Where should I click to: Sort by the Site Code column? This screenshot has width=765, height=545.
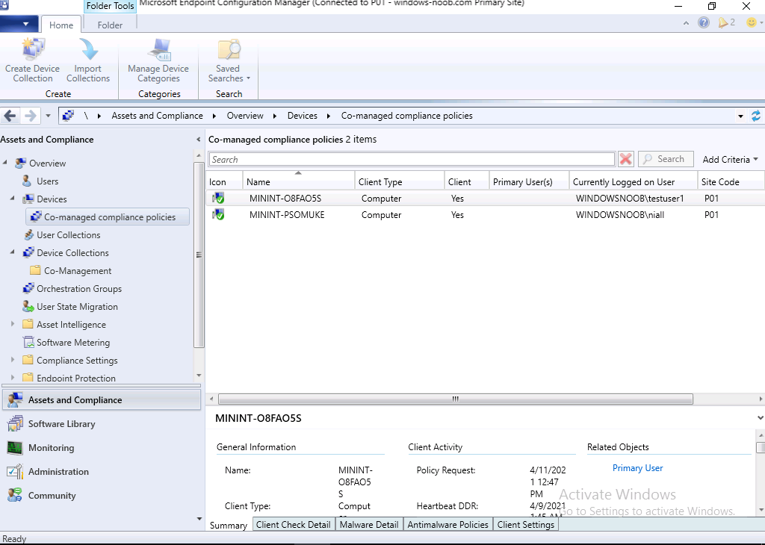click(x=731, y=181)
